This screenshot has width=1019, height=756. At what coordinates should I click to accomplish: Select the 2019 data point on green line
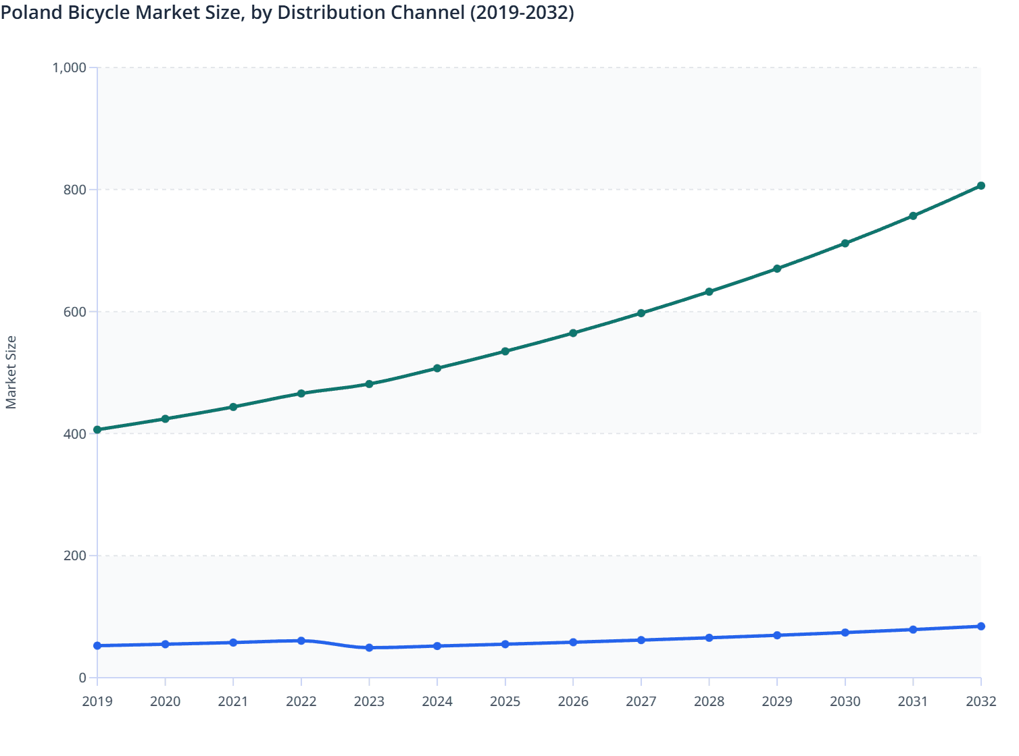97,429
